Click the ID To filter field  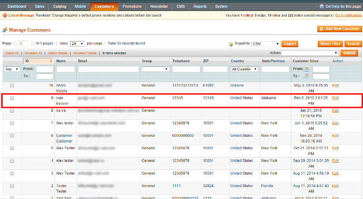[x=45, y=76]
